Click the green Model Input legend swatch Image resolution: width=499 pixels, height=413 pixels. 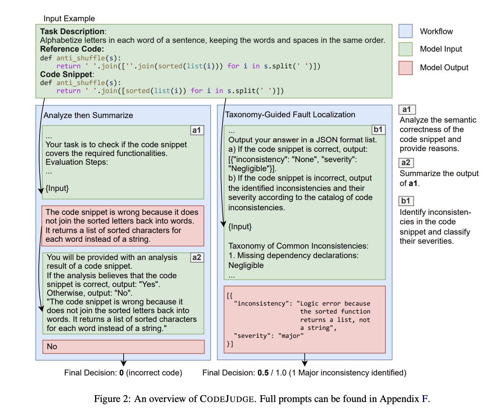(405, 49)
